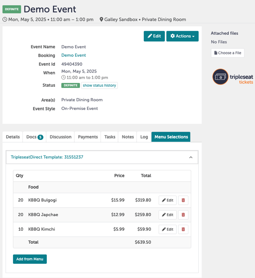Screen dimensions: 255x278
Task: Go to the Discussion tab
Action: [x=61, y=137]
